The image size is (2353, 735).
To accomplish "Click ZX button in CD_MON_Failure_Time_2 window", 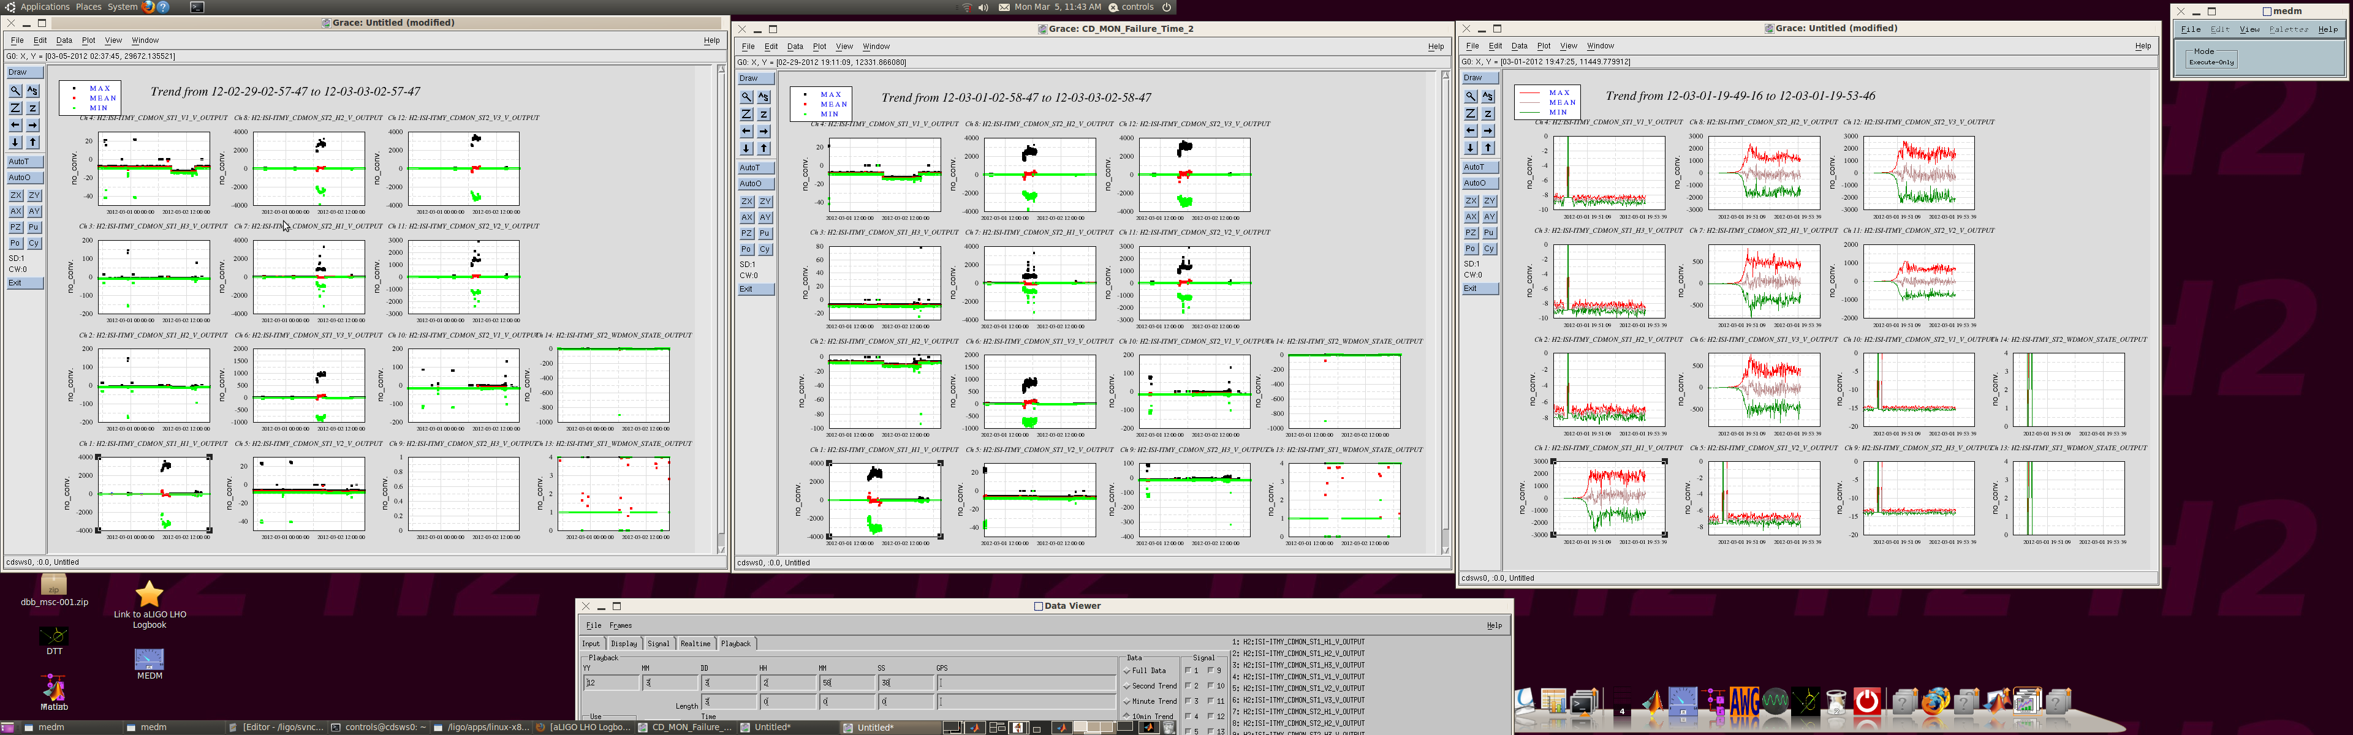I will 746,202.
